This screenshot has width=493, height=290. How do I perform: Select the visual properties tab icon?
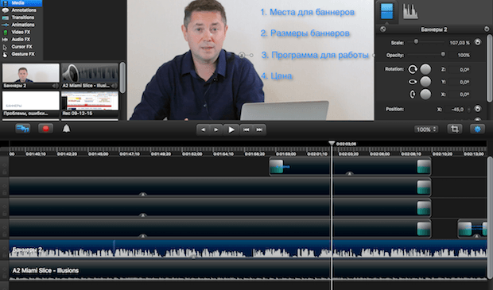coord(386,12)
